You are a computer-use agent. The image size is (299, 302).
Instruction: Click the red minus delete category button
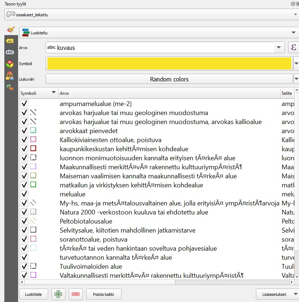pyautogui.click(x=76, y=294)
